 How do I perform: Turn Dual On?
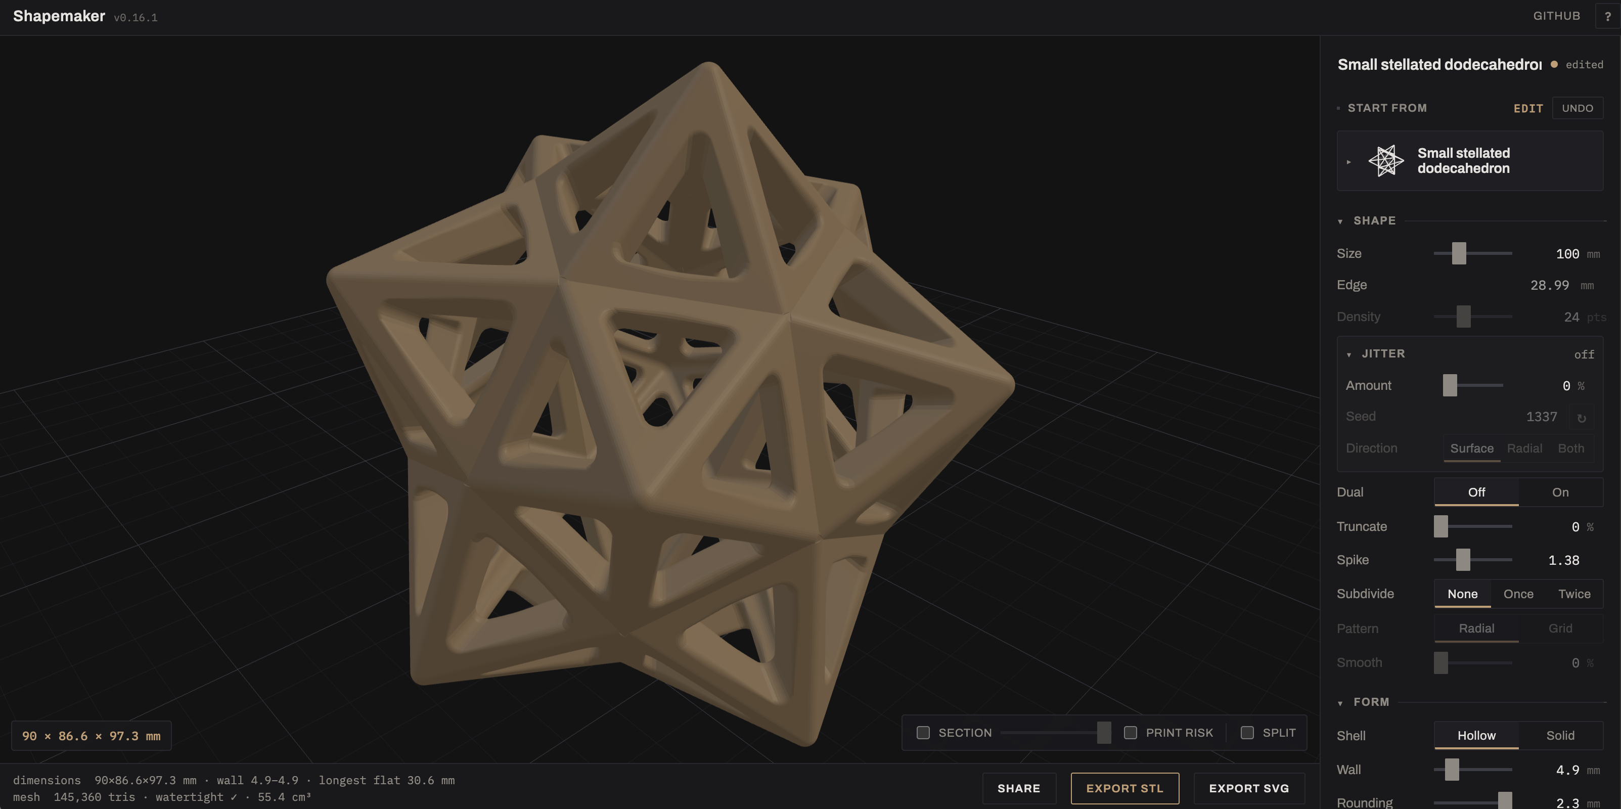click(x=1560, y=492)
